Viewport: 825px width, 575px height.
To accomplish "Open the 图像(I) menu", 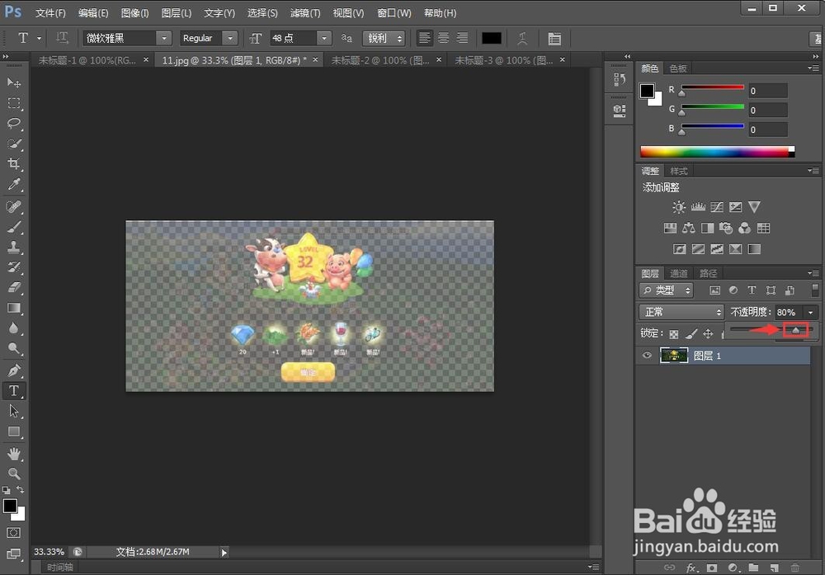I will pyautogui.click(x=134, y=13).
